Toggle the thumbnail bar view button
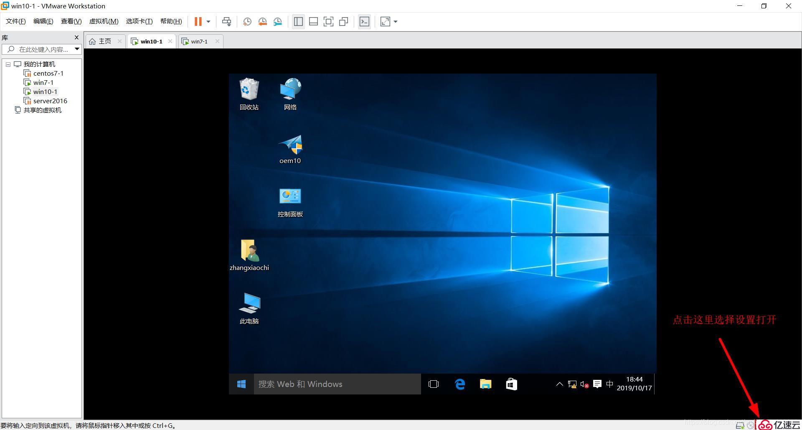This screenshot has height=430, width=802. pos(314,22)
